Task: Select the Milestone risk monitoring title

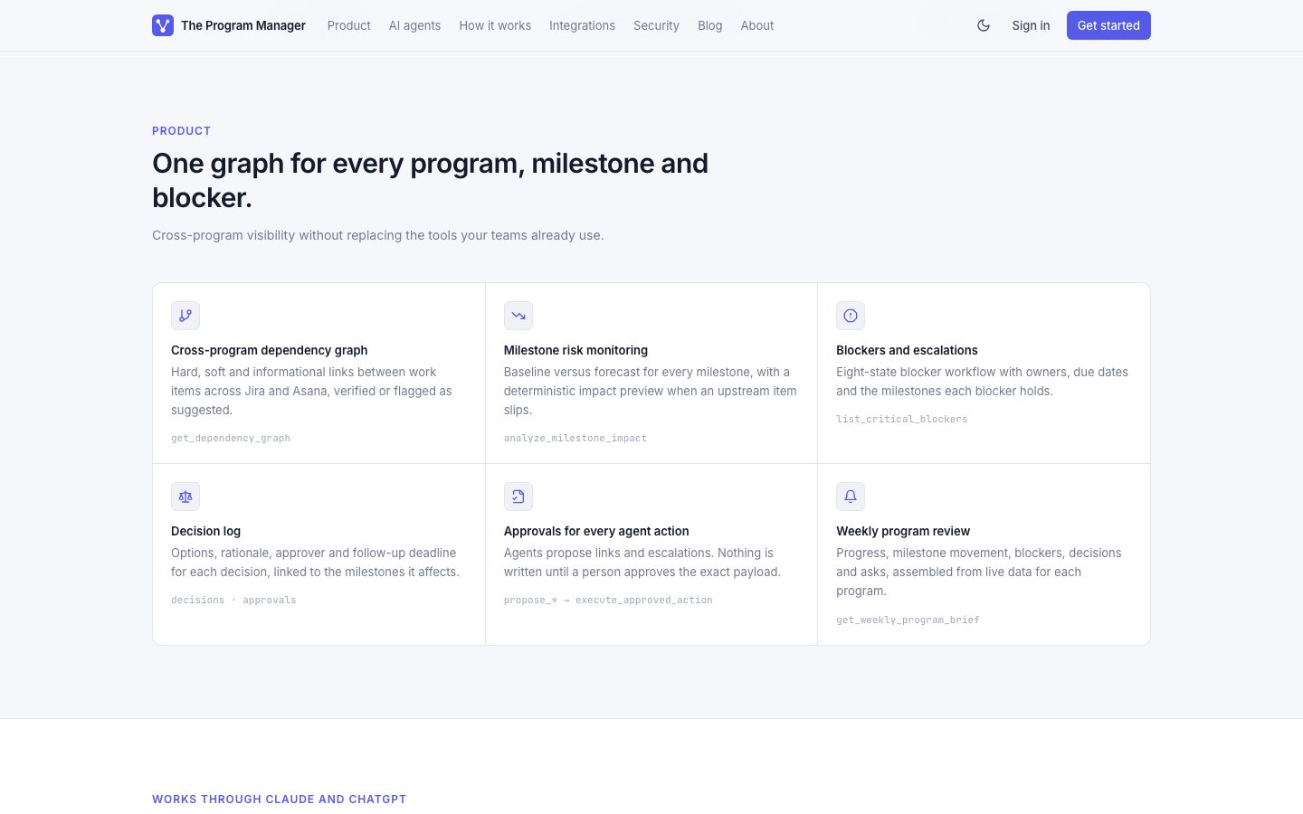Action: pyautogui.click(x=575, y=350)
